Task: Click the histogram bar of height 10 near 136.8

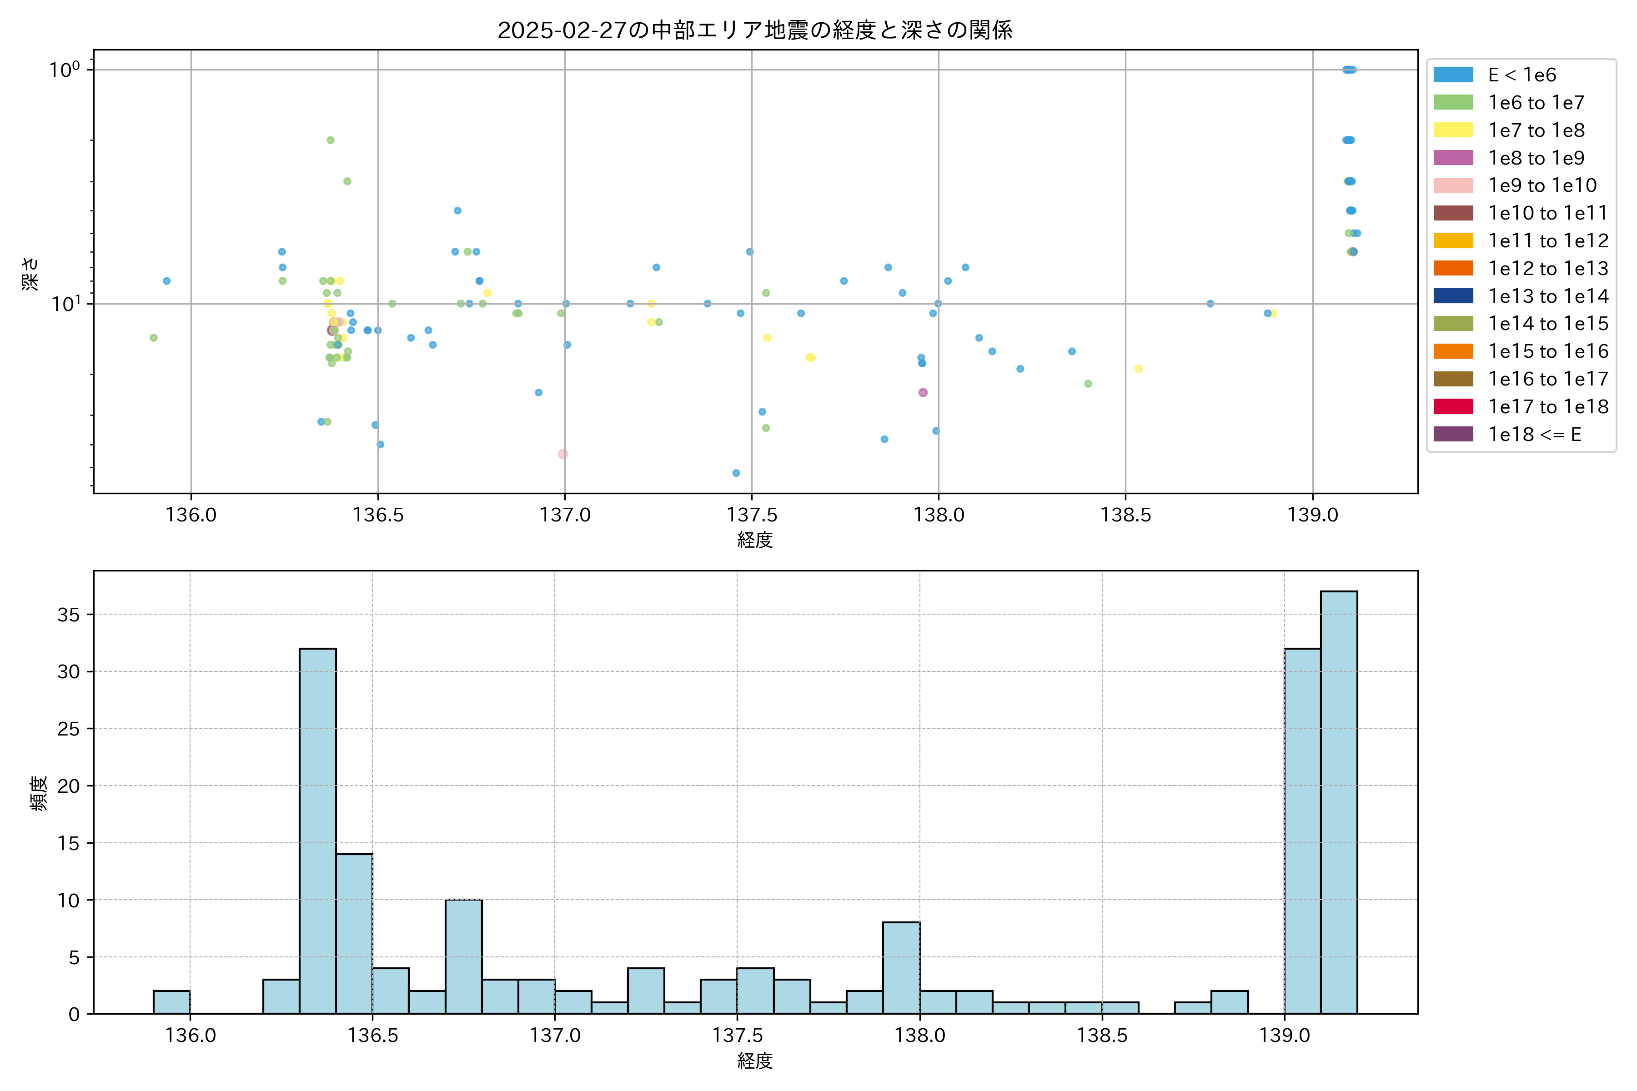Action: click(x=463, y=956)
